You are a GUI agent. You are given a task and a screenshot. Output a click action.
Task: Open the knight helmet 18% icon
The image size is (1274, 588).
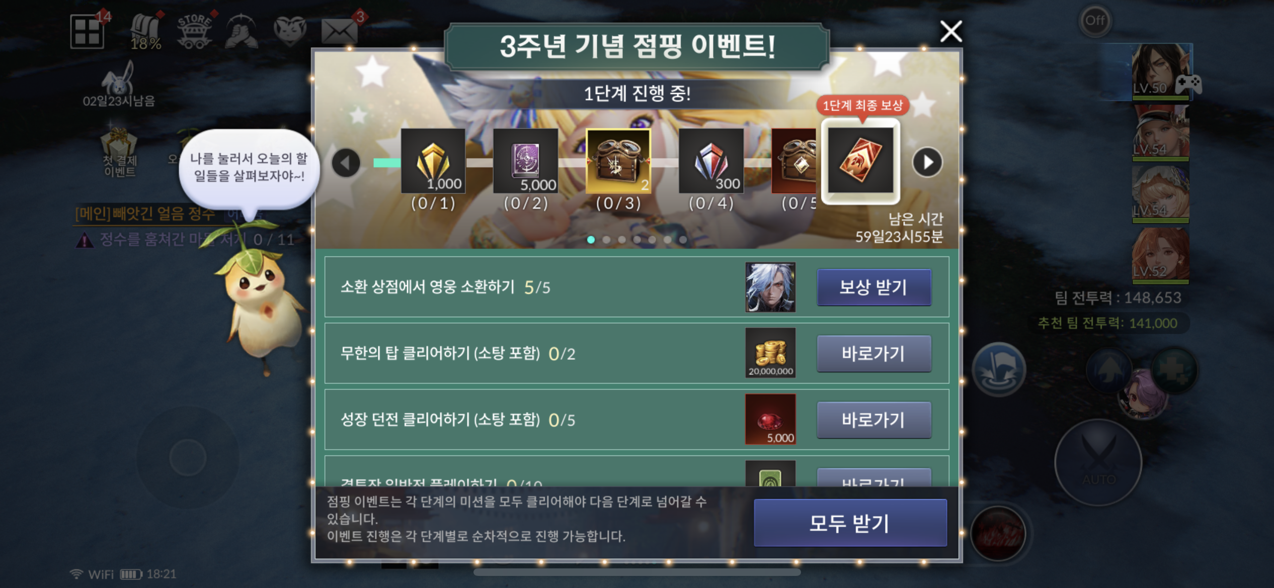(x=146, y=31)
